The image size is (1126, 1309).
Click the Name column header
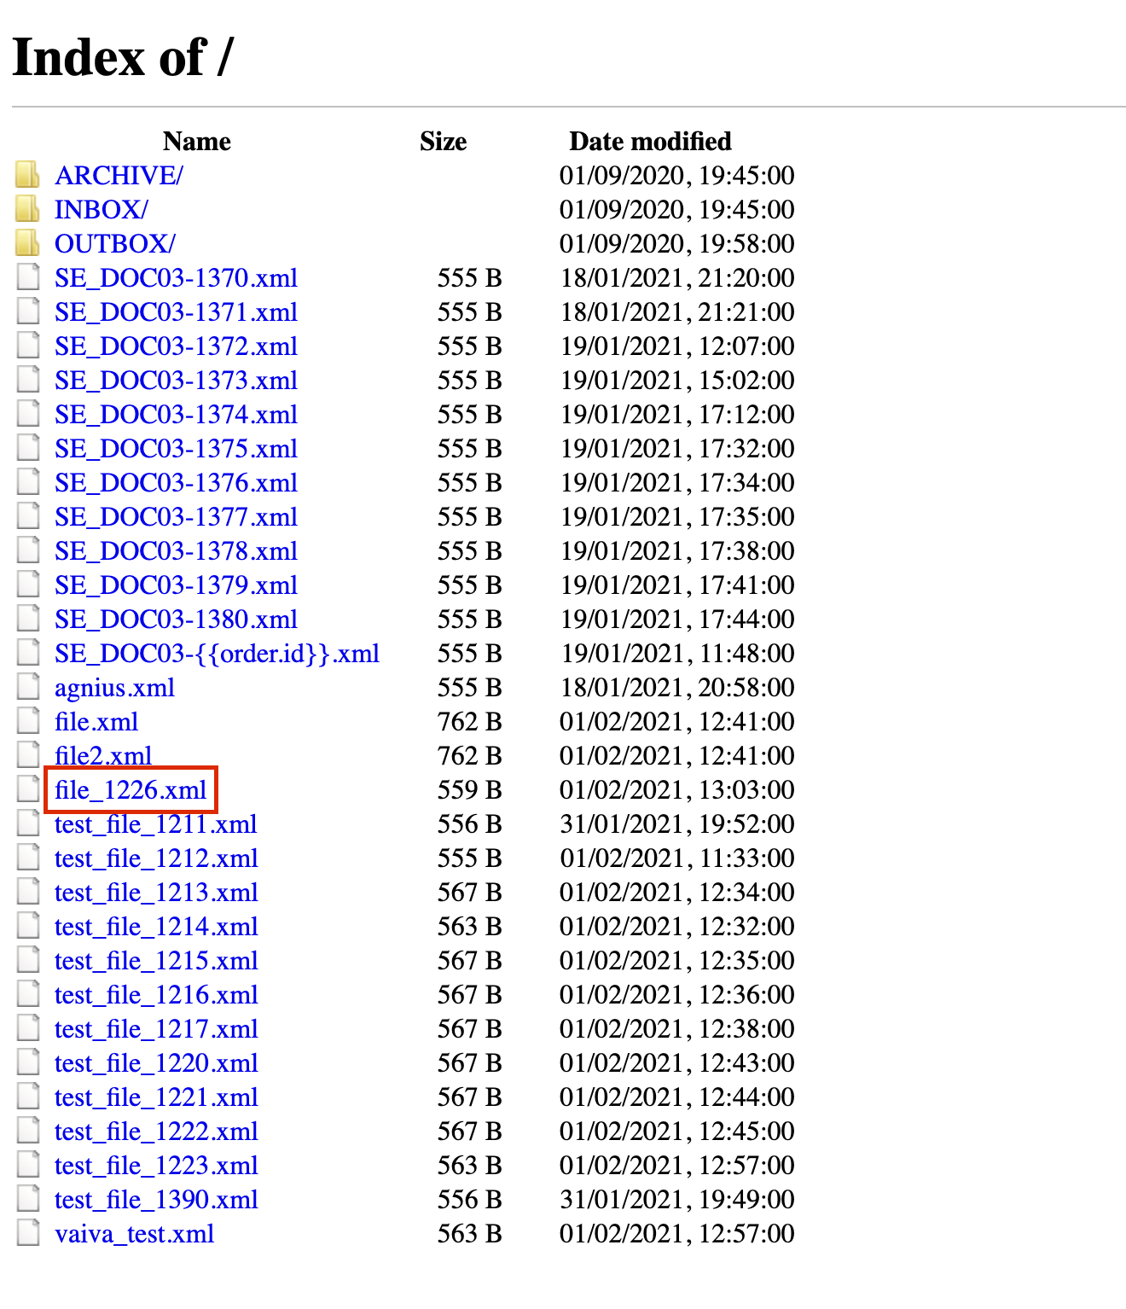pos(195,142)
